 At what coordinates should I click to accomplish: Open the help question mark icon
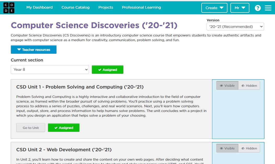258,8
